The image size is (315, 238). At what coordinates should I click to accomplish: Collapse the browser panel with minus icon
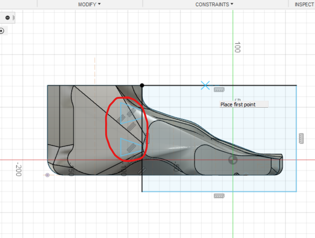pyautogui.click(x=7, y=18)
